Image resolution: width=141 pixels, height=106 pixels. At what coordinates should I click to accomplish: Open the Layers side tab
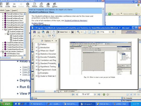32,68
